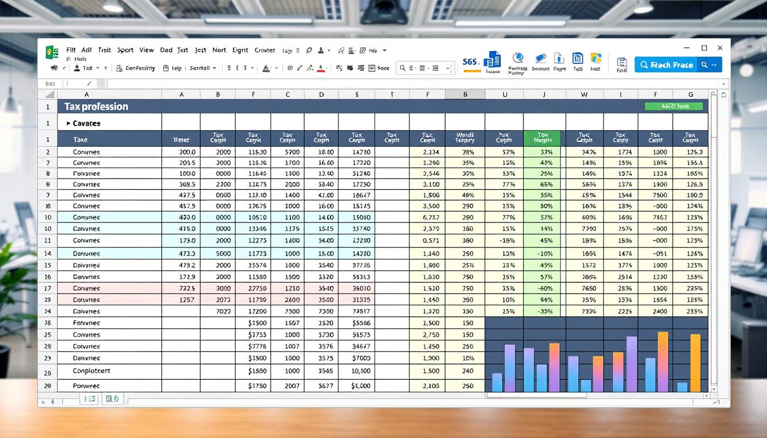Click the bottom sheet tab next to the sheet icon

(112, 399)
